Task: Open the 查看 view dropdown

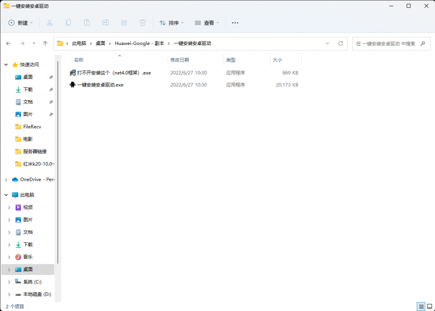Action: pos(207,23)
